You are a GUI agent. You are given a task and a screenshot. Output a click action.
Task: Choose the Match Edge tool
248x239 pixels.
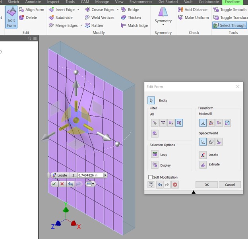pyautogui.click(x=134, y=25)
